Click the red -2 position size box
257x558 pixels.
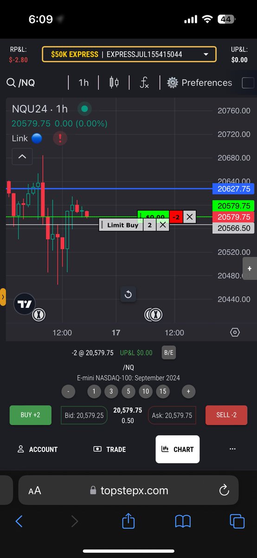176,217
